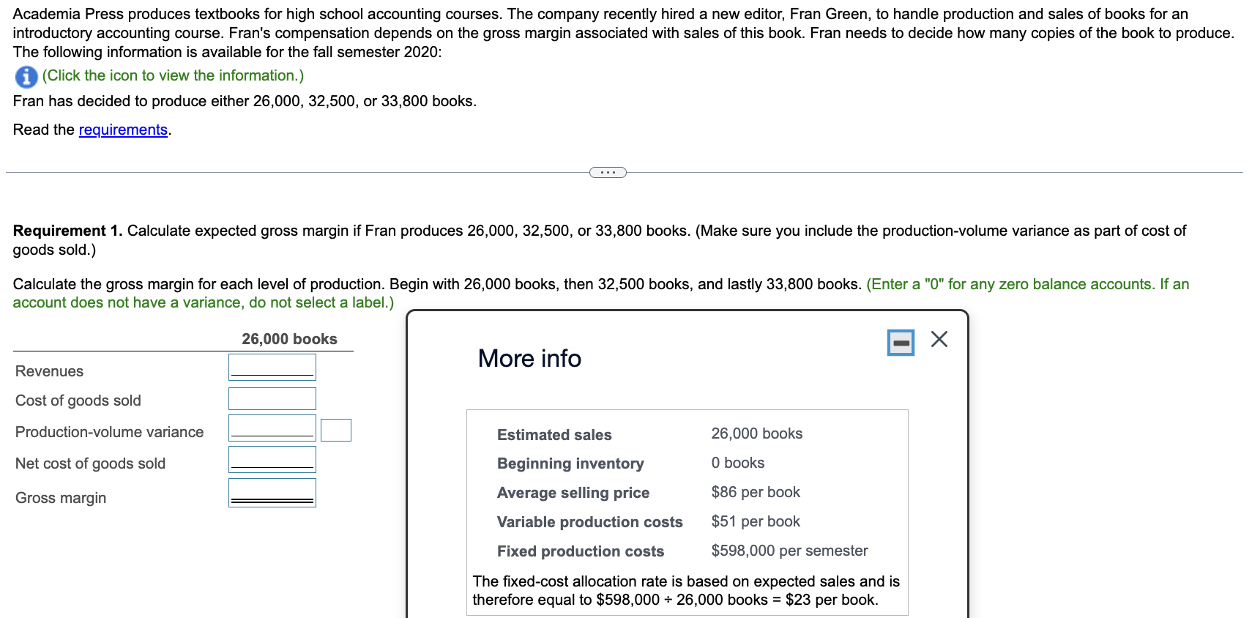Click the Beginning inventory value
This screenshot has height=618, width=1252.
737,462
